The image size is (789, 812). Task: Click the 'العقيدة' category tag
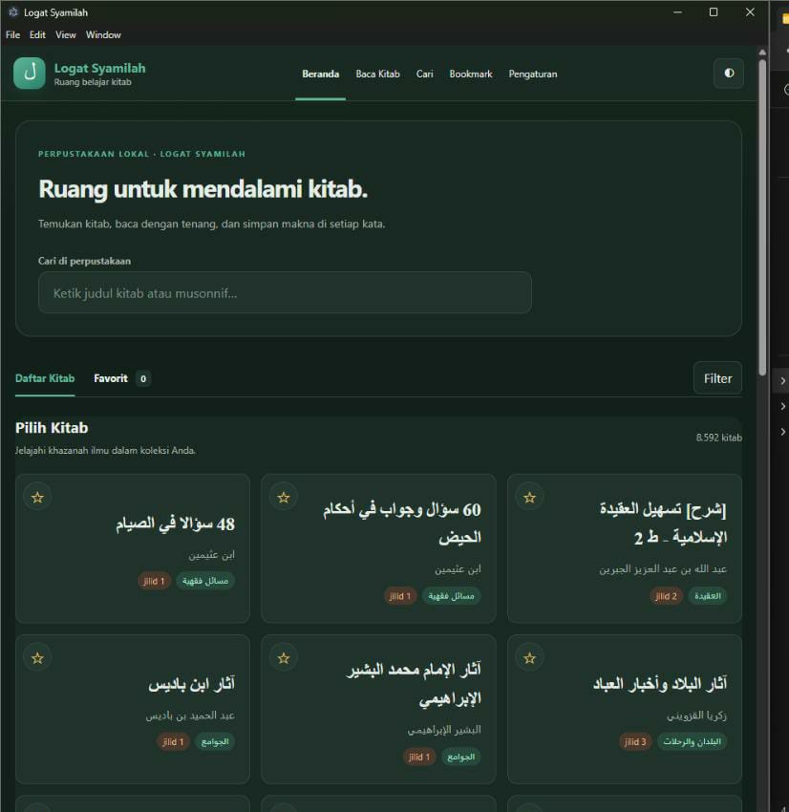(x=707, y=596)
